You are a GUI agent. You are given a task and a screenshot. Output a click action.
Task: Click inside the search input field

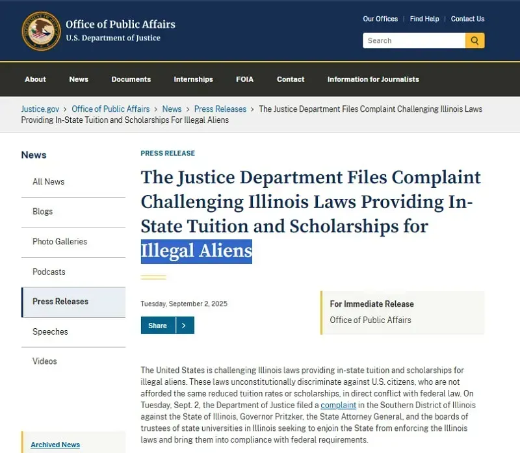pyautogui.click(x=414, y=40)
